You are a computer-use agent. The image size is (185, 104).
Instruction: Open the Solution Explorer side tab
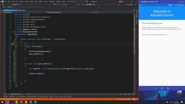(137, 14)
